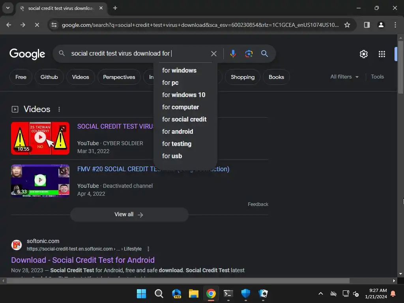This screenshot has width=404, height=303.
Task: Open Videos section three-dot options
Action: click(59, 109)
